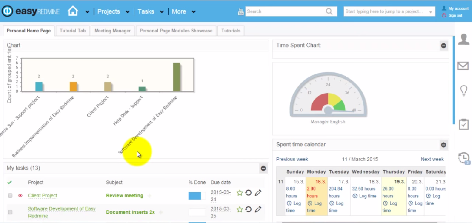Click the person icon next to My account
The width and height of the screenshot is (472, 223).
444,8
